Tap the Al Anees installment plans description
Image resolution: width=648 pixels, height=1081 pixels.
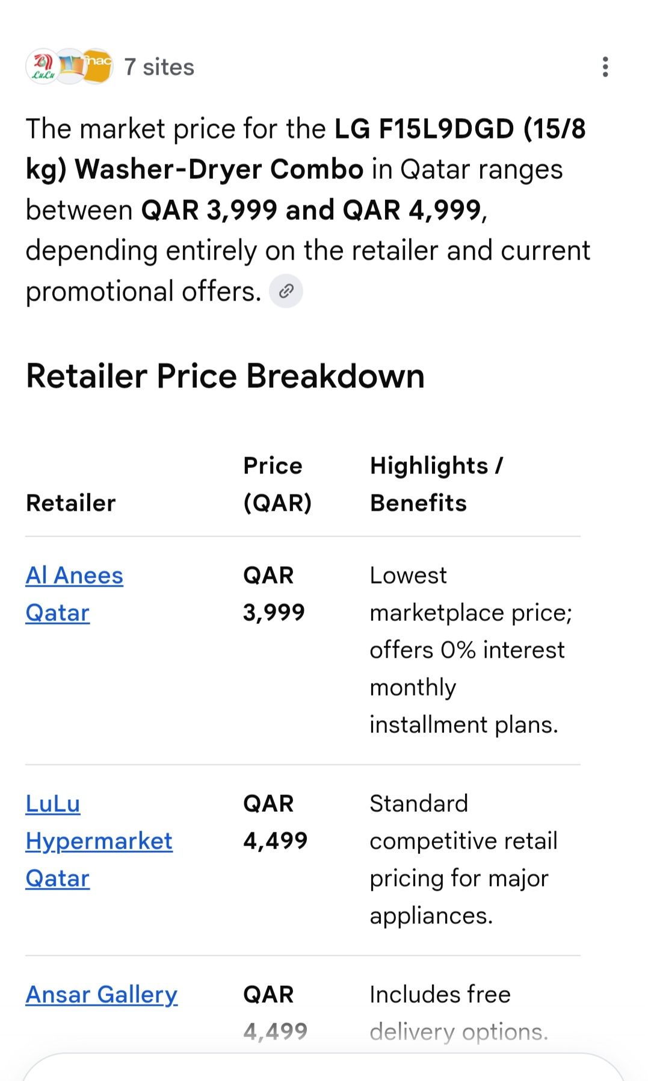tap(471, 650)
